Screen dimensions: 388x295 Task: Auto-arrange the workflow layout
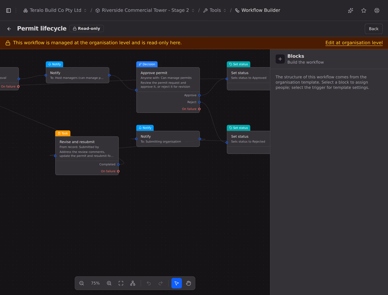coord(133,283)
